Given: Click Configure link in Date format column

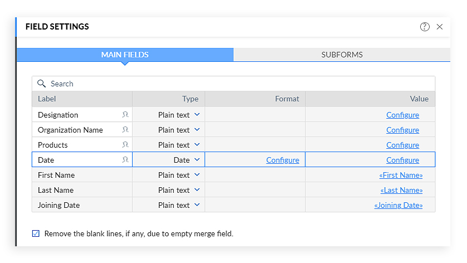Looking at the screenshot, I should tap(283, 160).
